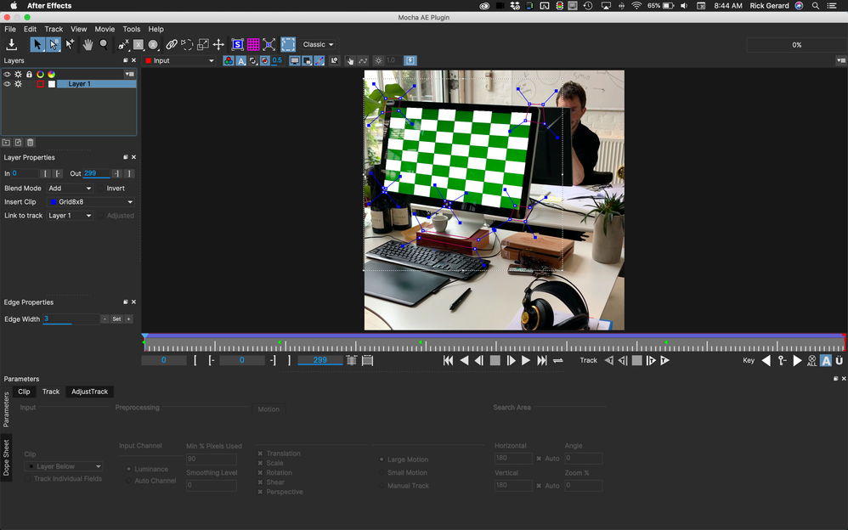
Task: Toggle the RGB channels view icon
Action: click(x=229, y=60)
